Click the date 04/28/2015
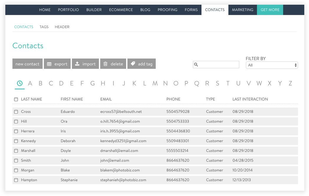Image resolution: width=309 pixels, height=196 pixels. 243,160
